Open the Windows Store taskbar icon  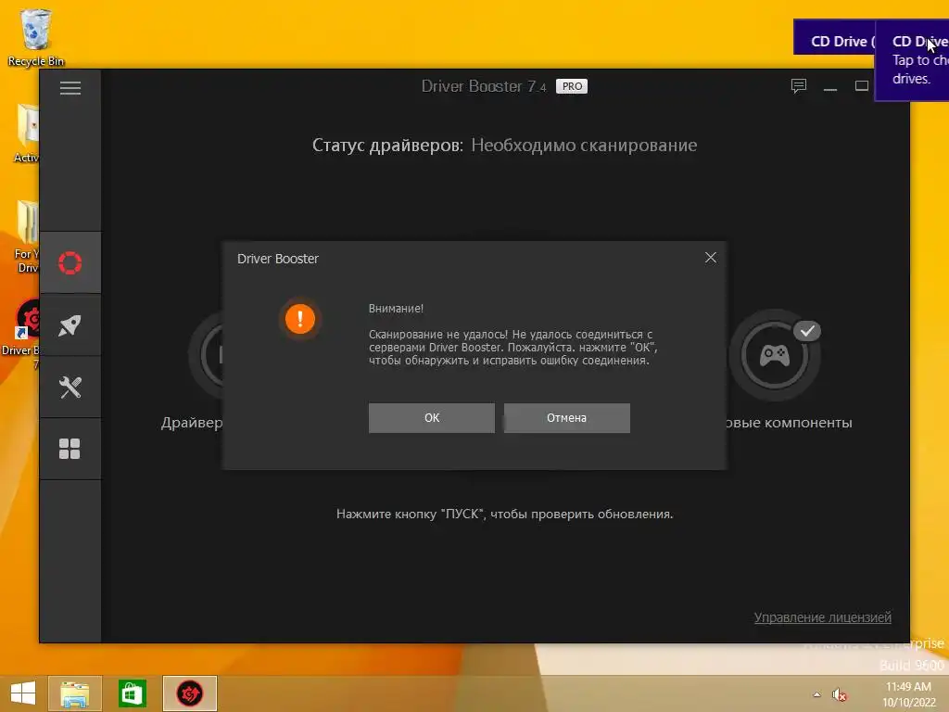pyautogui.click(x=132, y=693)
